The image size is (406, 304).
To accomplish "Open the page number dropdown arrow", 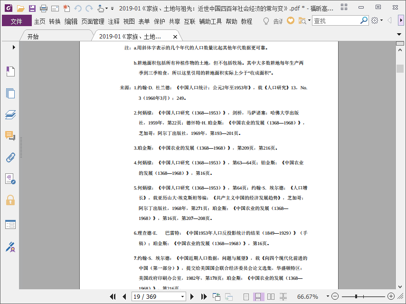I will coord(182,296).
